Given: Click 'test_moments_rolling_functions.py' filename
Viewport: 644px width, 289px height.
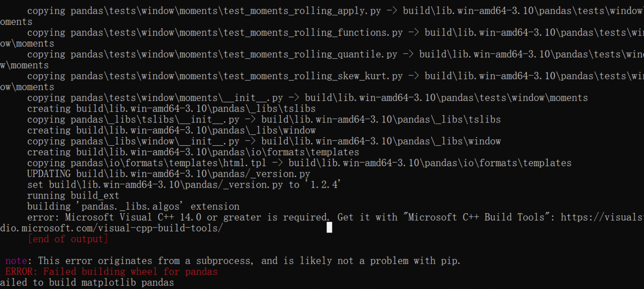Looking at the screenshot, I should 313,32.
